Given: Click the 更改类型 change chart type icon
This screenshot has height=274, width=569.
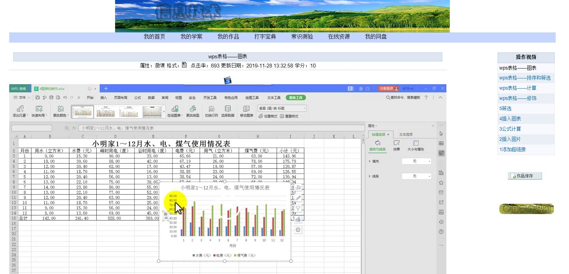Looking at the screenshot, I should [193, 109].
